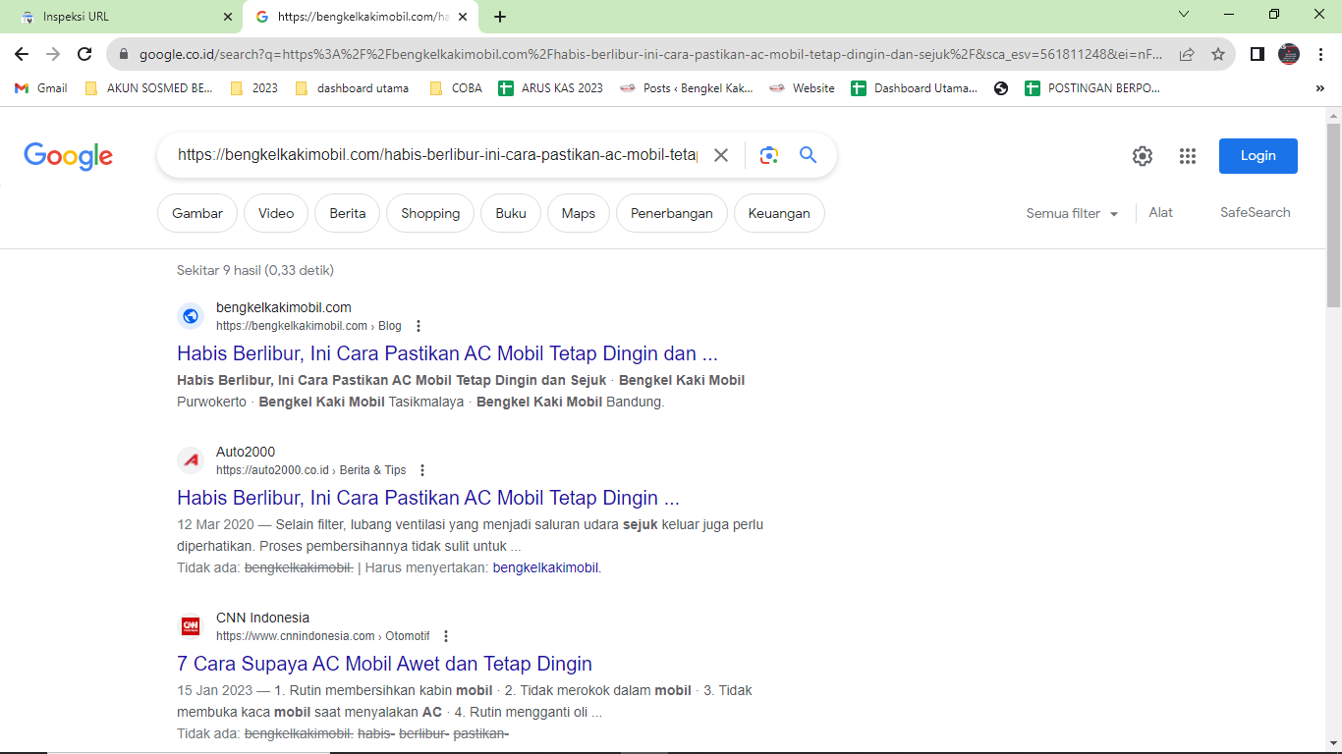1342x754 pixels.
Task: Close the bengkelkakimobil search tab
Action: tap(463, 17)
